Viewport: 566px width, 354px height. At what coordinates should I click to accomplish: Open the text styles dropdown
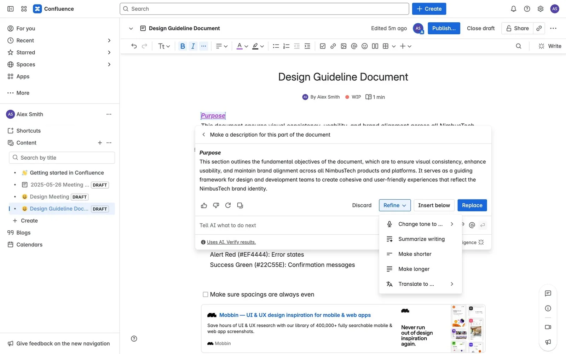pyautogui.click(x=164, y=46)
